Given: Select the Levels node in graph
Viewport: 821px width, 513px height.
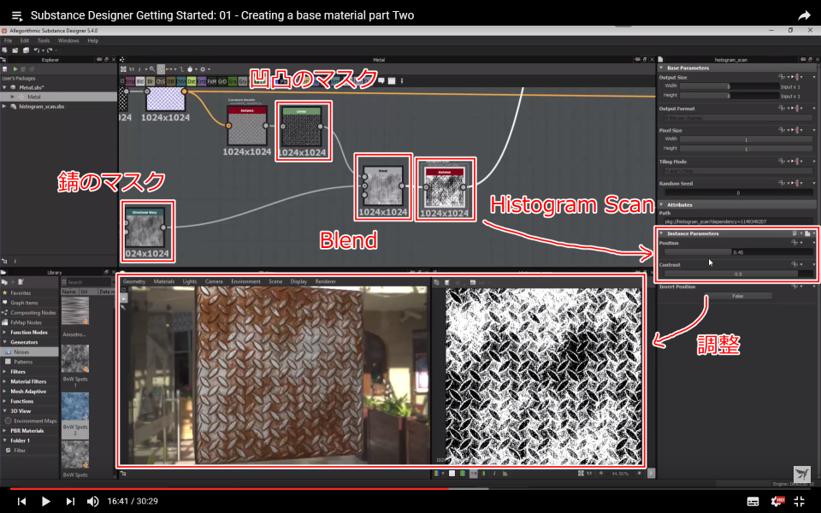Looking at the screenshot, I should (x=302, y=127).
